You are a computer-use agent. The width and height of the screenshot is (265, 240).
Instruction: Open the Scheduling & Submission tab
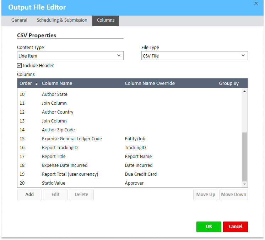(62, 20)
